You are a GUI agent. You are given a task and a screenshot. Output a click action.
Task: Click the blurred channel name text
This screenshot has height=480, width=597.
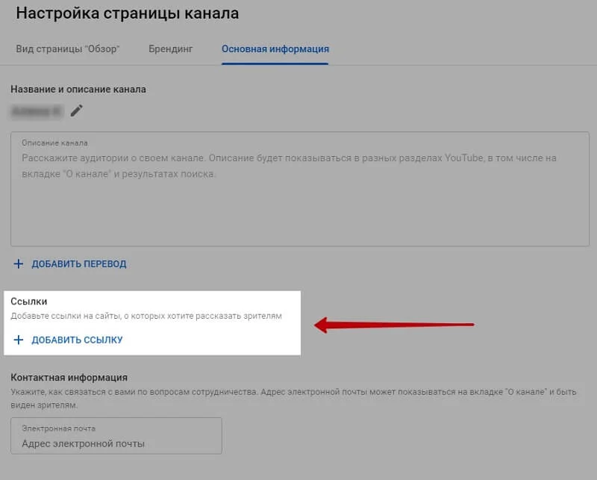coord(37,111)
